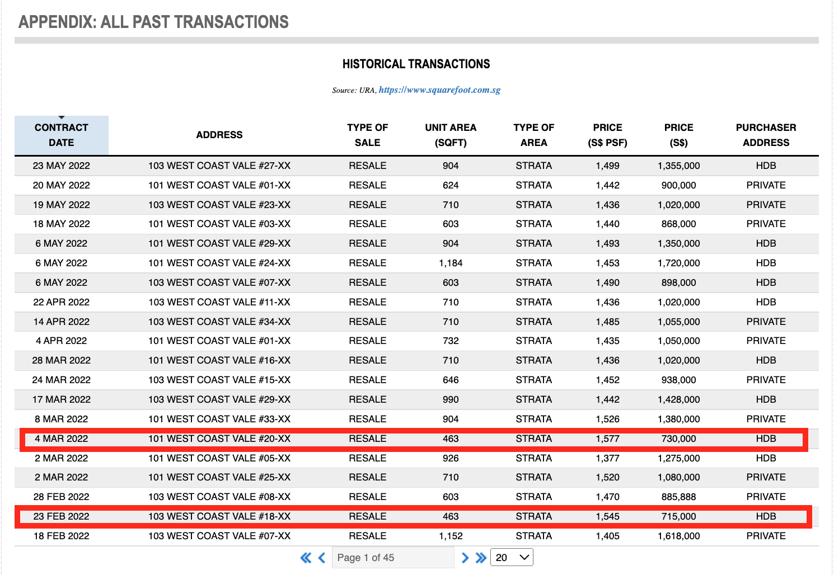
Task: Select address 103 WEST COAST VALE #34-XX
Action: click(219, 322)
